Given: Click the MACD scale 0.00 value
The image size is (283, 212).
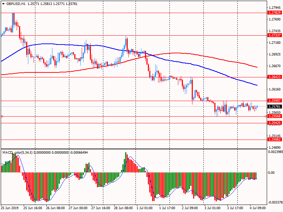Looking at the screenshot, I should 271,173.
